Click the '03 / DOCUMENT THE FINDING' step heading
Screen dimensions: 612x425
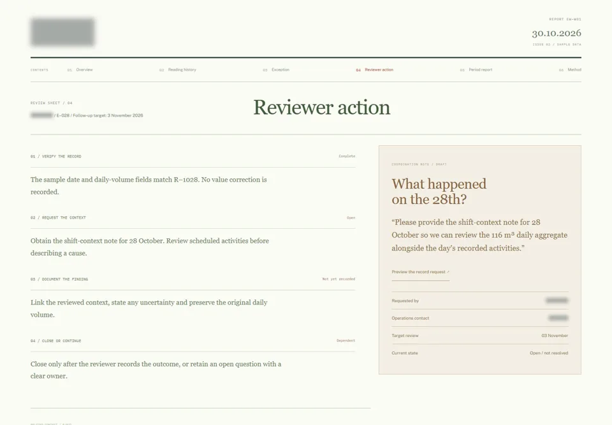[x=59, y=280]
